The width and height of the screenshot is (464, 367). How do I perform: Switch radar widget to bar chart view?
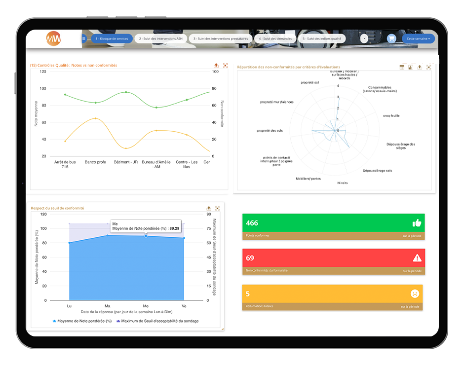coord(411,67)
